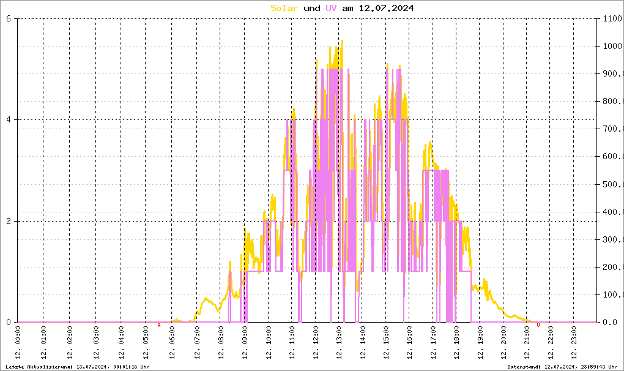Viewport: 624px width, 371px height.
Task: Click the red sunrise marker 'A' on axis
Action: click(x=159, y=325)
